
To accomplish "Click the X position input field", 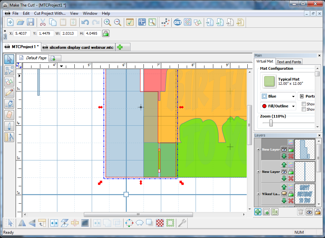I will click(22, 33).
